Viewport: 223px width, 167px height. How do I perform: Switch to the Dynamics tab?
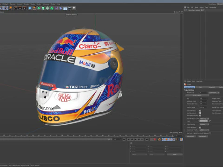point(212,87)
